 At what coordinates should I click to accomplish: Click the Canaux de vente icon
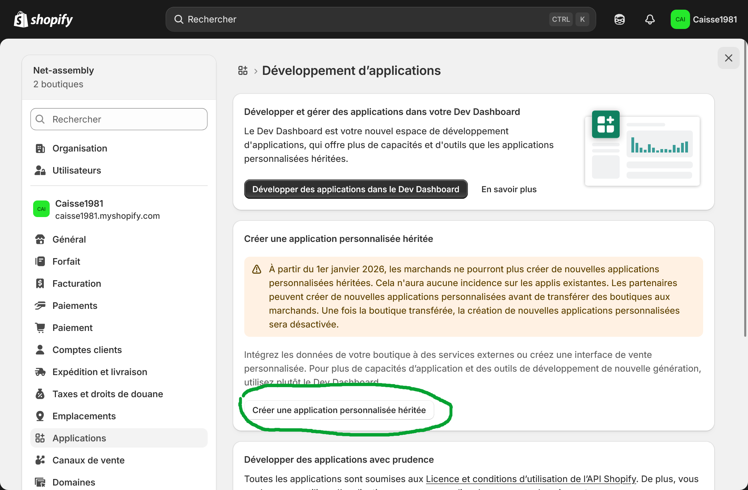(x=40, y=460)
